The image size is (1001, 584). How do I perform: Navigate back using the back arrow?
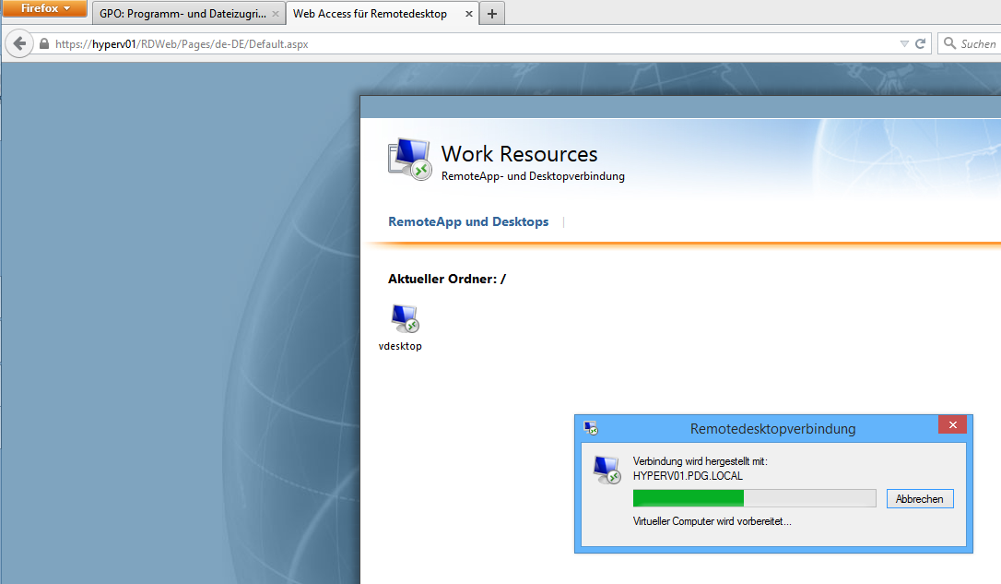tap(19, 42)
